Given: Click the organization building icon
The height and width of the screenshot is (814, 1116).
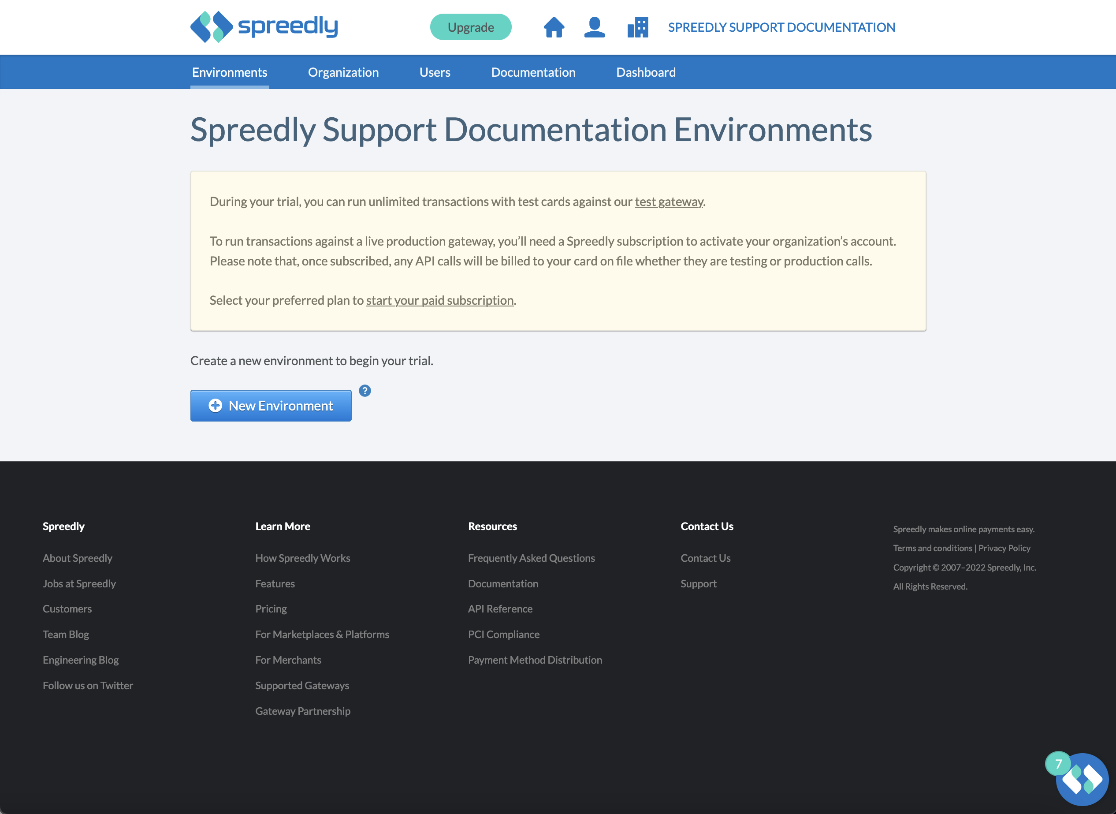Looking at the screenshot, I should pos(638,27).
